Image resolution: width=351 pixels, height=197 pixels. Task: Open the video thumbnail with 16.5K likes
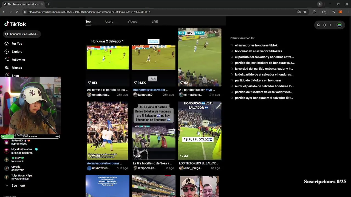click(x=154, y=57)
